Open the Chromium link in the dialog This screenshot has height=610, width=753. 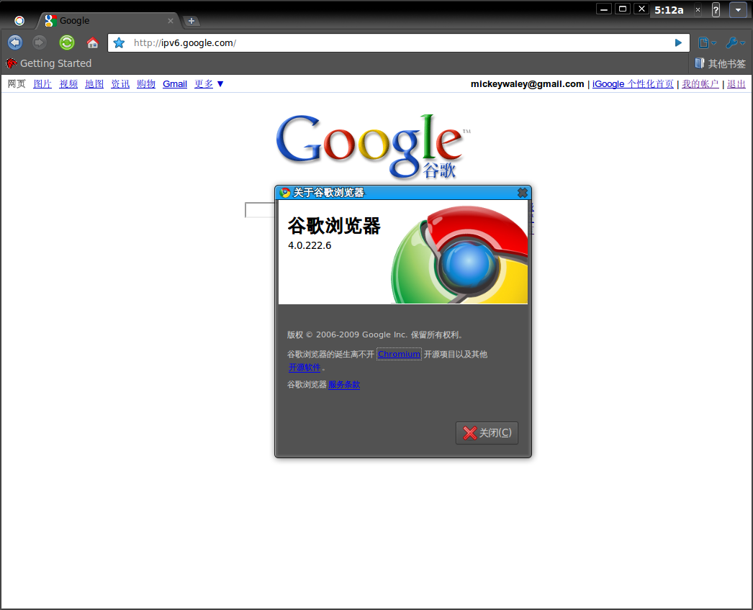coord(399,354)
